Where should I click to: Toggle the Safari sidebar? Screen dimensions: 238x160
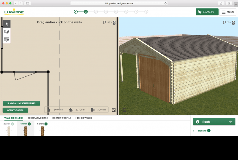(x=27, y=3)
